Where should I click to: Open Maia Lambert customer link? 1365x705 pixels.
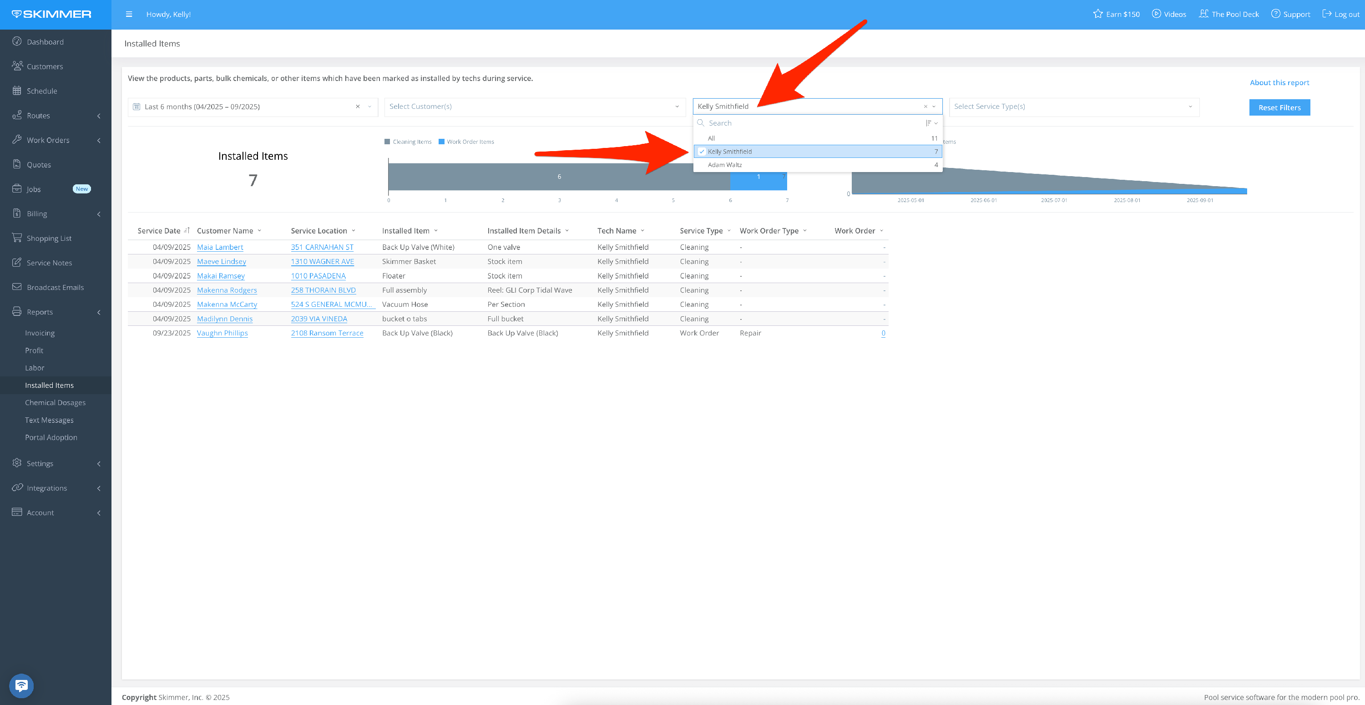click(x=220, y=247)
